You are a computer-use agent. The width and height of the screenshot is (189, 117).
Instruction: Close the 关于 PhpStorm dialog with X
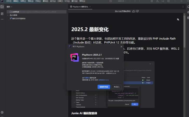(x=122, y=47)
